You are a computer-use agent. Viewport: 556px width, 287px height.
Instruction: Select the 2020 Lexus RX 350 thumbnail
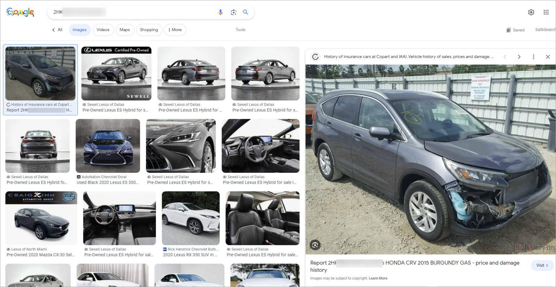pyautogui.click(x=190, y=218)
